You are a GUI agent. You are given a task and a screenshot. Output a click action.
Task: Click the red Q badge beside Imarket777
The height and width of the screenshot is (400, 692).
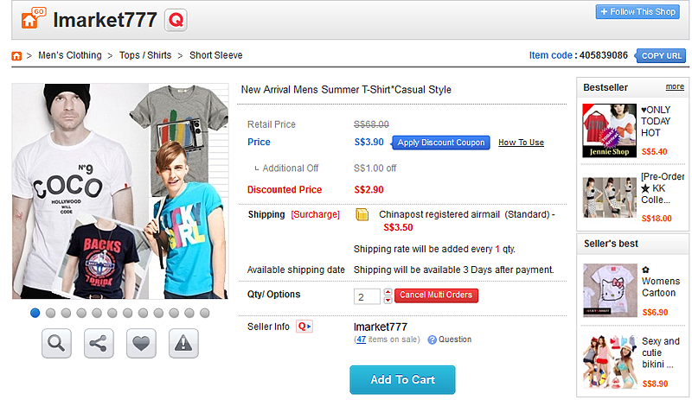176,19
